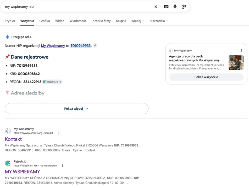
Task: Click the Dane rejestrowe heading
Action: [30, 57]
